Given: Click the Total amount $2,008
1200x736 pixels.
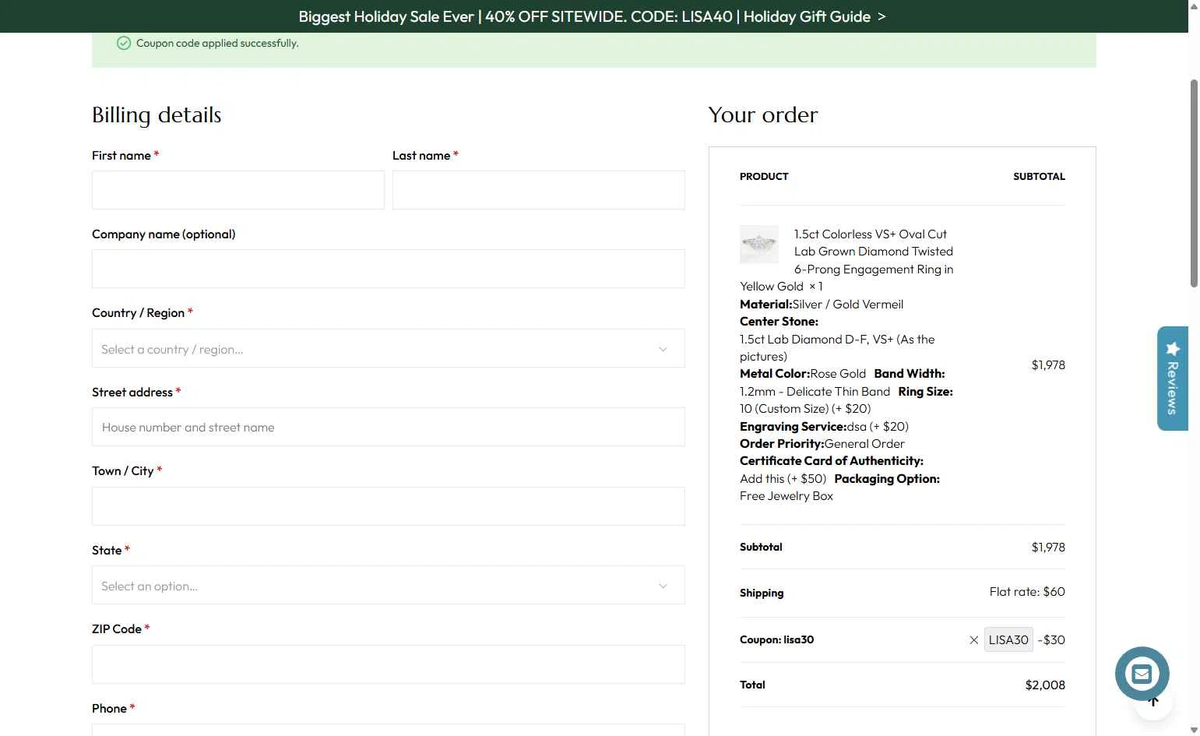Looking at the screenshot, I should 1045,685.
